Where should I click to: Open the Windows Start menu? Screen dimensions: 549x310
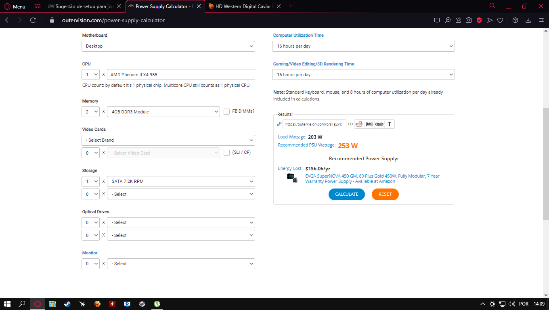pos(7,304)
